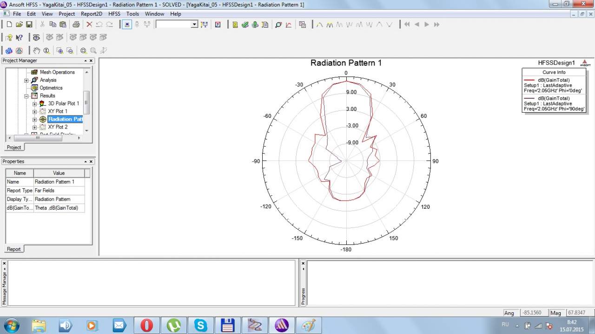Switch to the Project tab
The height and width of the screenshot is (334, 595).
[14, 148]
